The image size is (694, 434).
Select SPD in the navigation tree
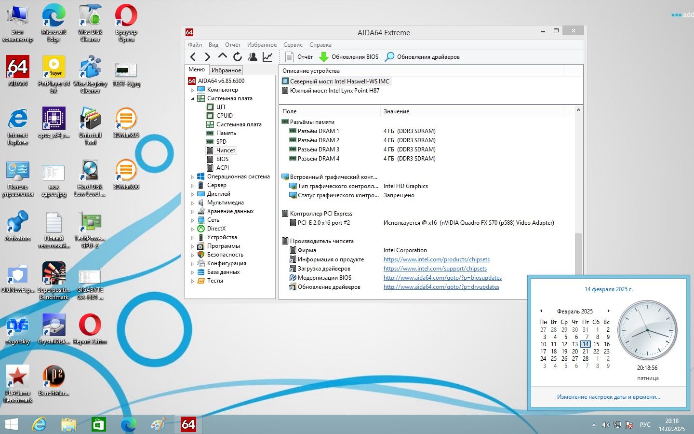221,142
